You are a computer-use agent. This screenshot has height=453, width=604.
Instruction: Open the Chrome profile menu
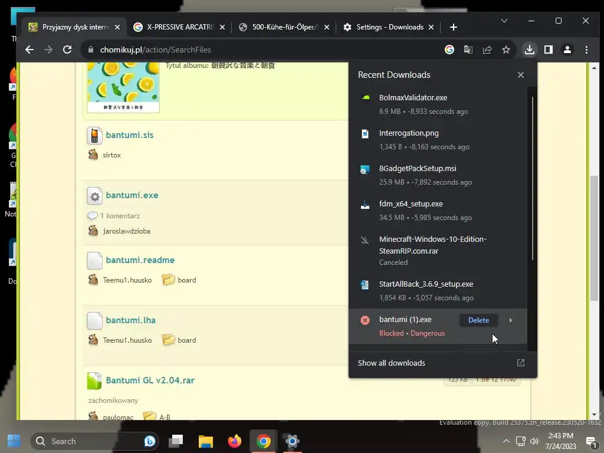(567, 50)
